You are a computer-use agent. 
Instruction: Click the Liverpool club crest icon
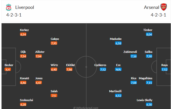9,7
